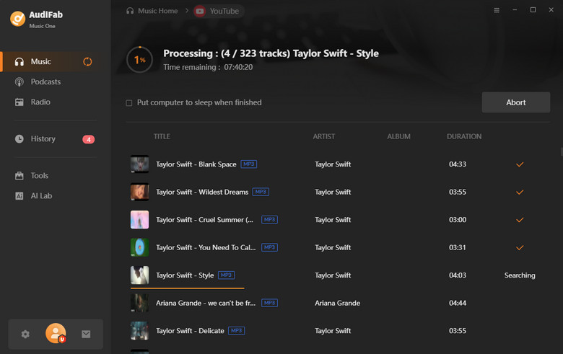Abort the current conversion
Viewport: 563px width, 354px height.
tap(515, 102)
